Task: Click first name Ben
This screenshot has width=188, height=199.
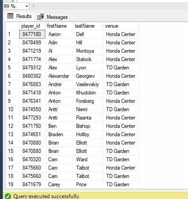Action: 52,126
